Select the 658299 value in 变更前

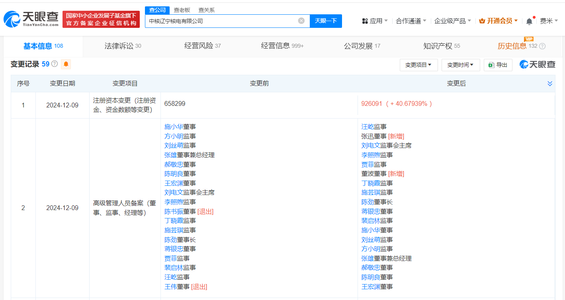175,104
